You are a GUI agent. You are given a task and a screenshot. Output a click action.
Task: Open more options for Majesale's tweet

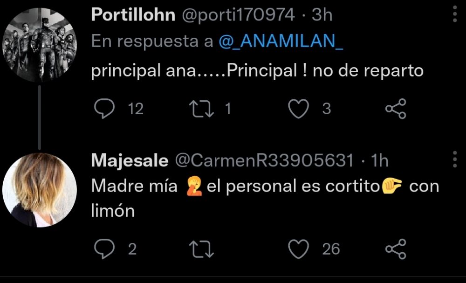click(455, 159)
